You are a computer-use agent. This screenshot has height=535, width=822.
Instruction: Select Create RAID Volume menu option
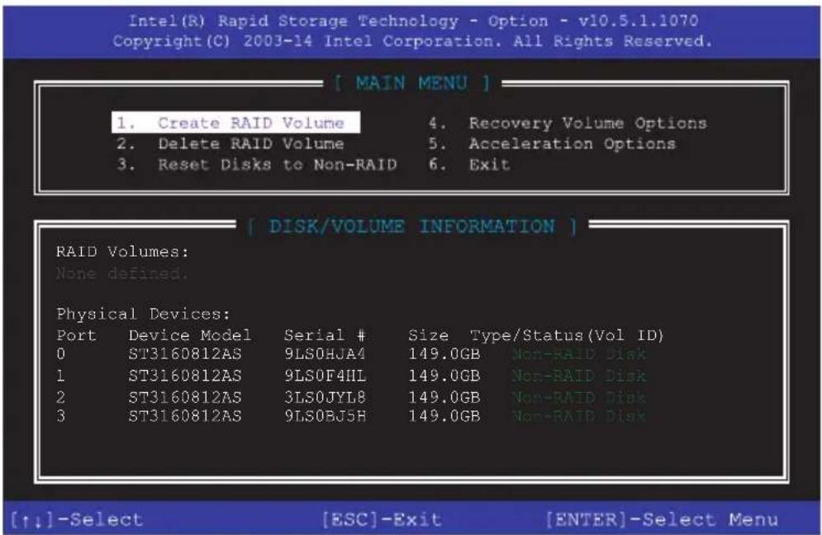point(236,123)
